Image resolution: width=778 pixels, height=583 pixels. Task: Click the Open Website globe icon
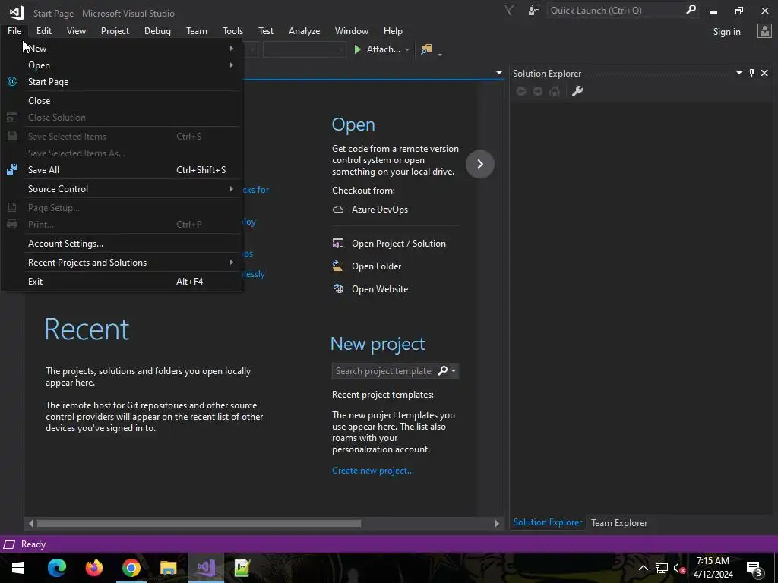pos(338,289)
